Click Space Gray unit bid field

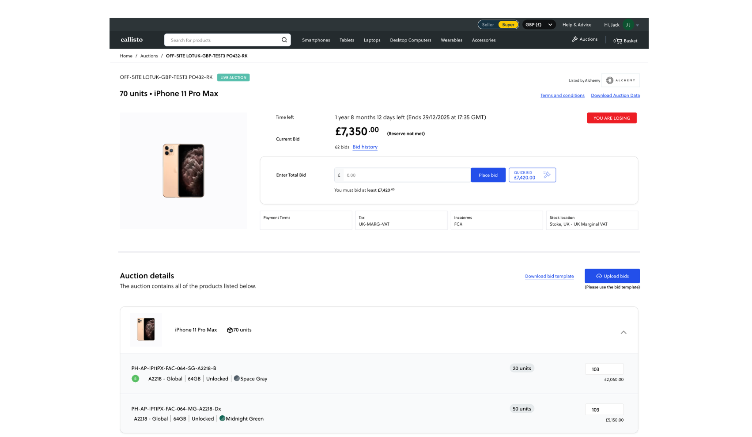click(x=604, y=369)
